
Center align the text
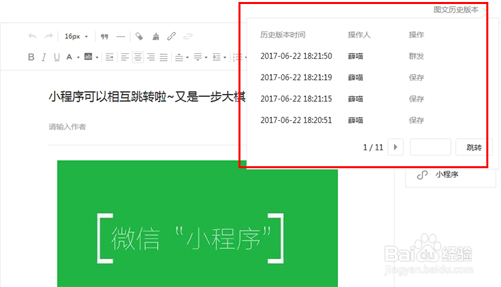coord(138,57)
